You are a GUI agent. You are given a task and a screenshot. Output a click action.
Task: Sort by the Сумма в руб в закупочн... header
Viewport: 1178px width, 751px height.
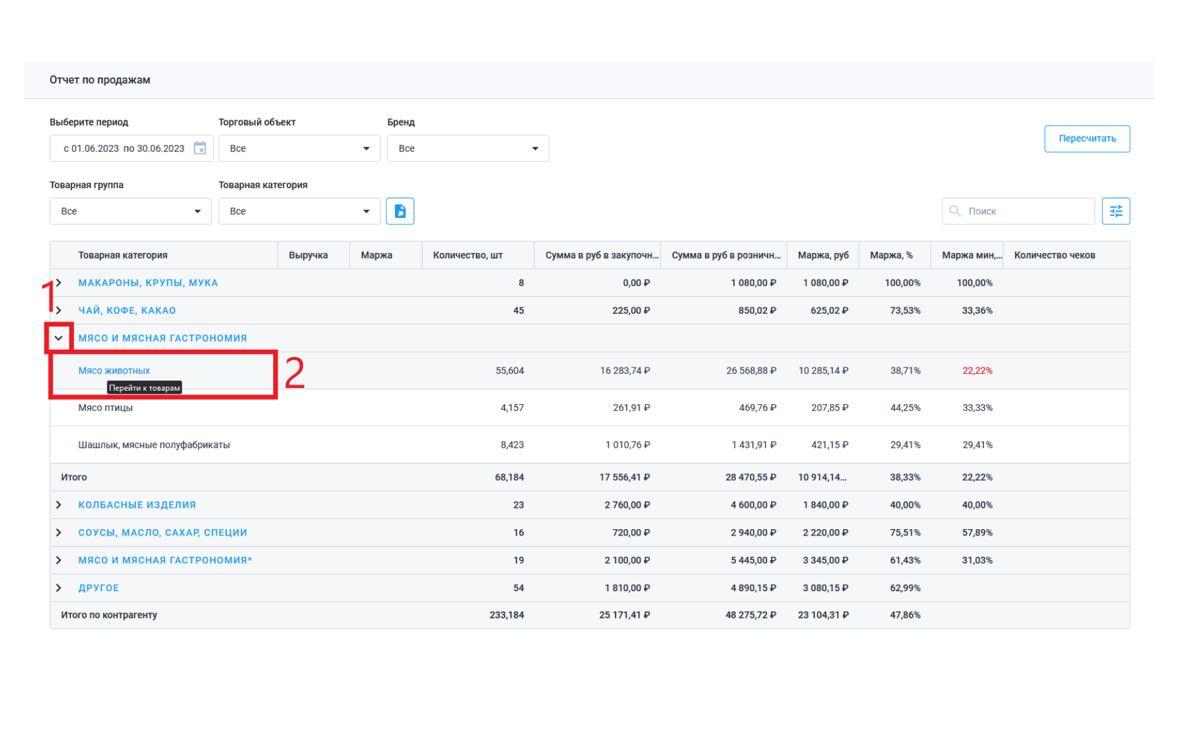click(602, 256)
